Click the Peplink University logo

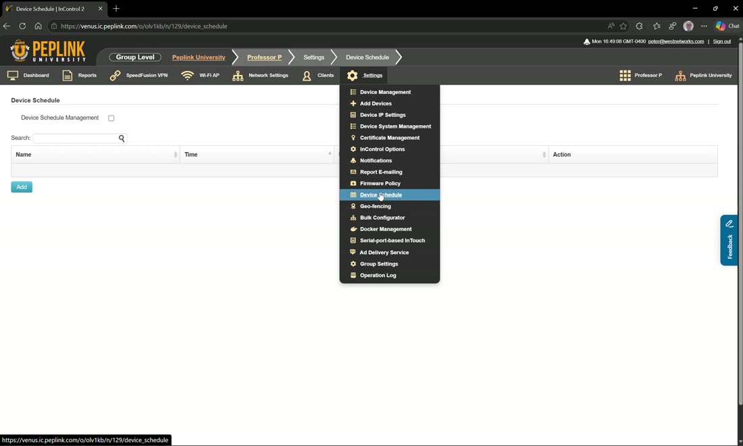[48, 51]
